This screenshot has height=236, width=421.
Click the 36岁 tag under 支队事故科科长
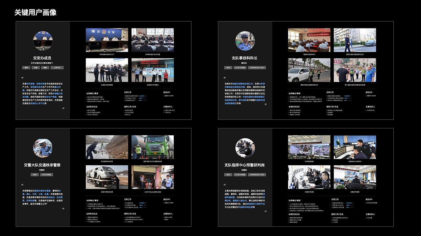point(228,68)
